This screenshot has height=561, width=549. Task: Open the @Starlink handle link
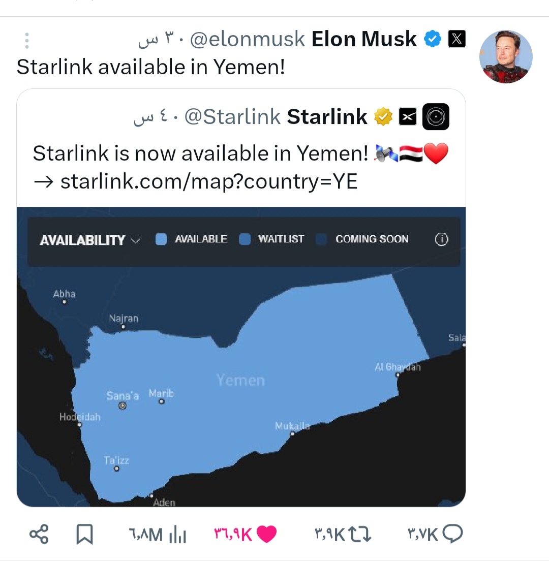pos(232,117)
